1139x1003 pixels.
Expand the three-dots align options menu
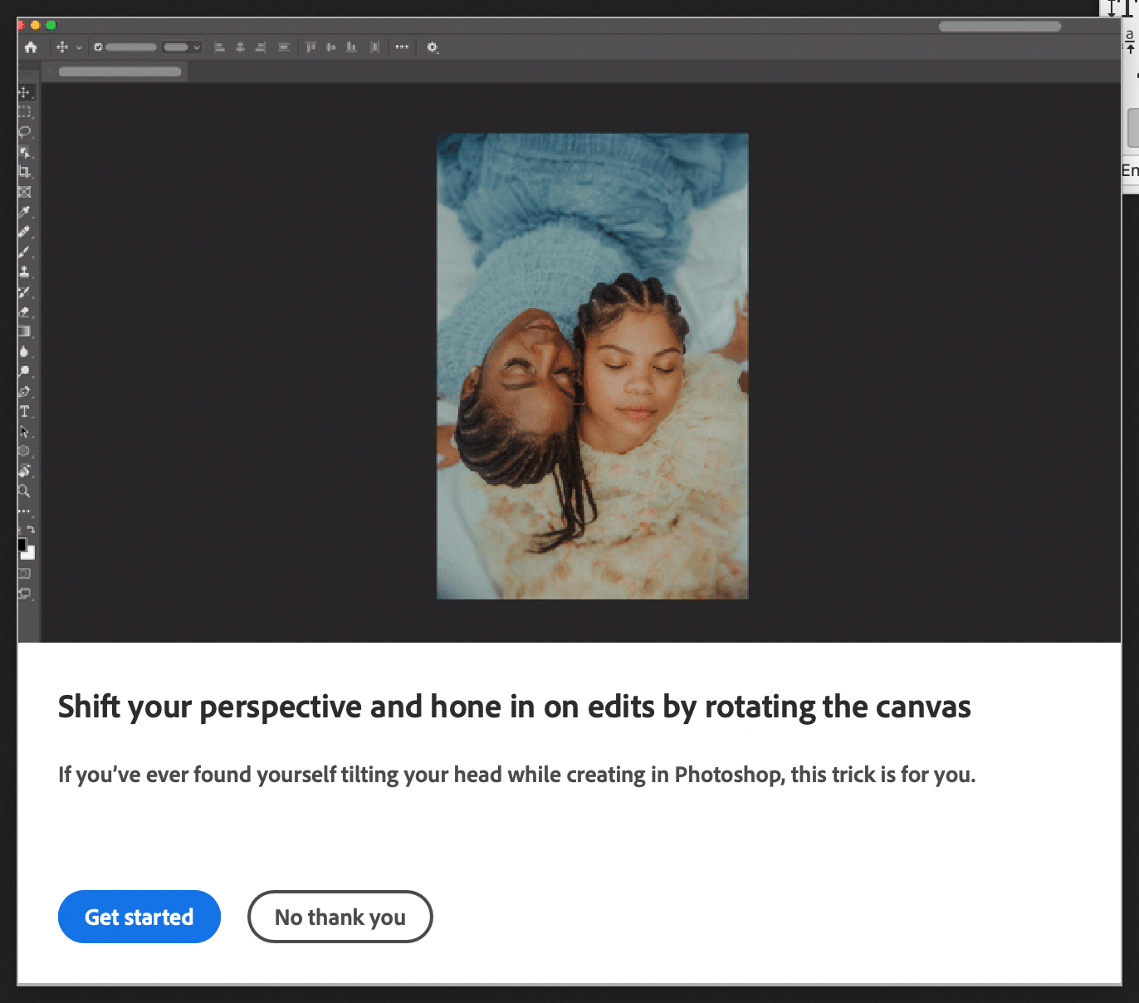pyautogui.click(x=402, y=47)
